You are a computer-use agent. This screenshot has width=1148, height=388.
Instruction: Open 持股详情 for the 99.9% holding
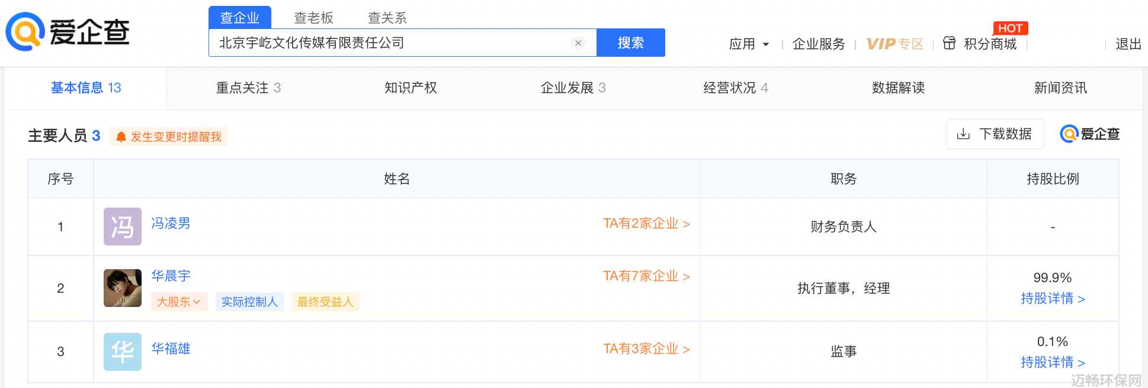1053,299
